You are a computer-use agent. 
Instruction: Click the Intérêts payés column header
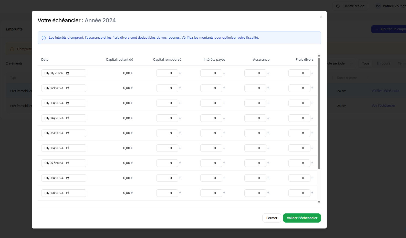tap(214, 60)
